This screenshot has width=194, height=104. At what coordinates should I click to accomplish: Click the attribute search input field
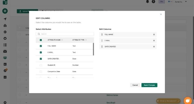pos(65,34)
